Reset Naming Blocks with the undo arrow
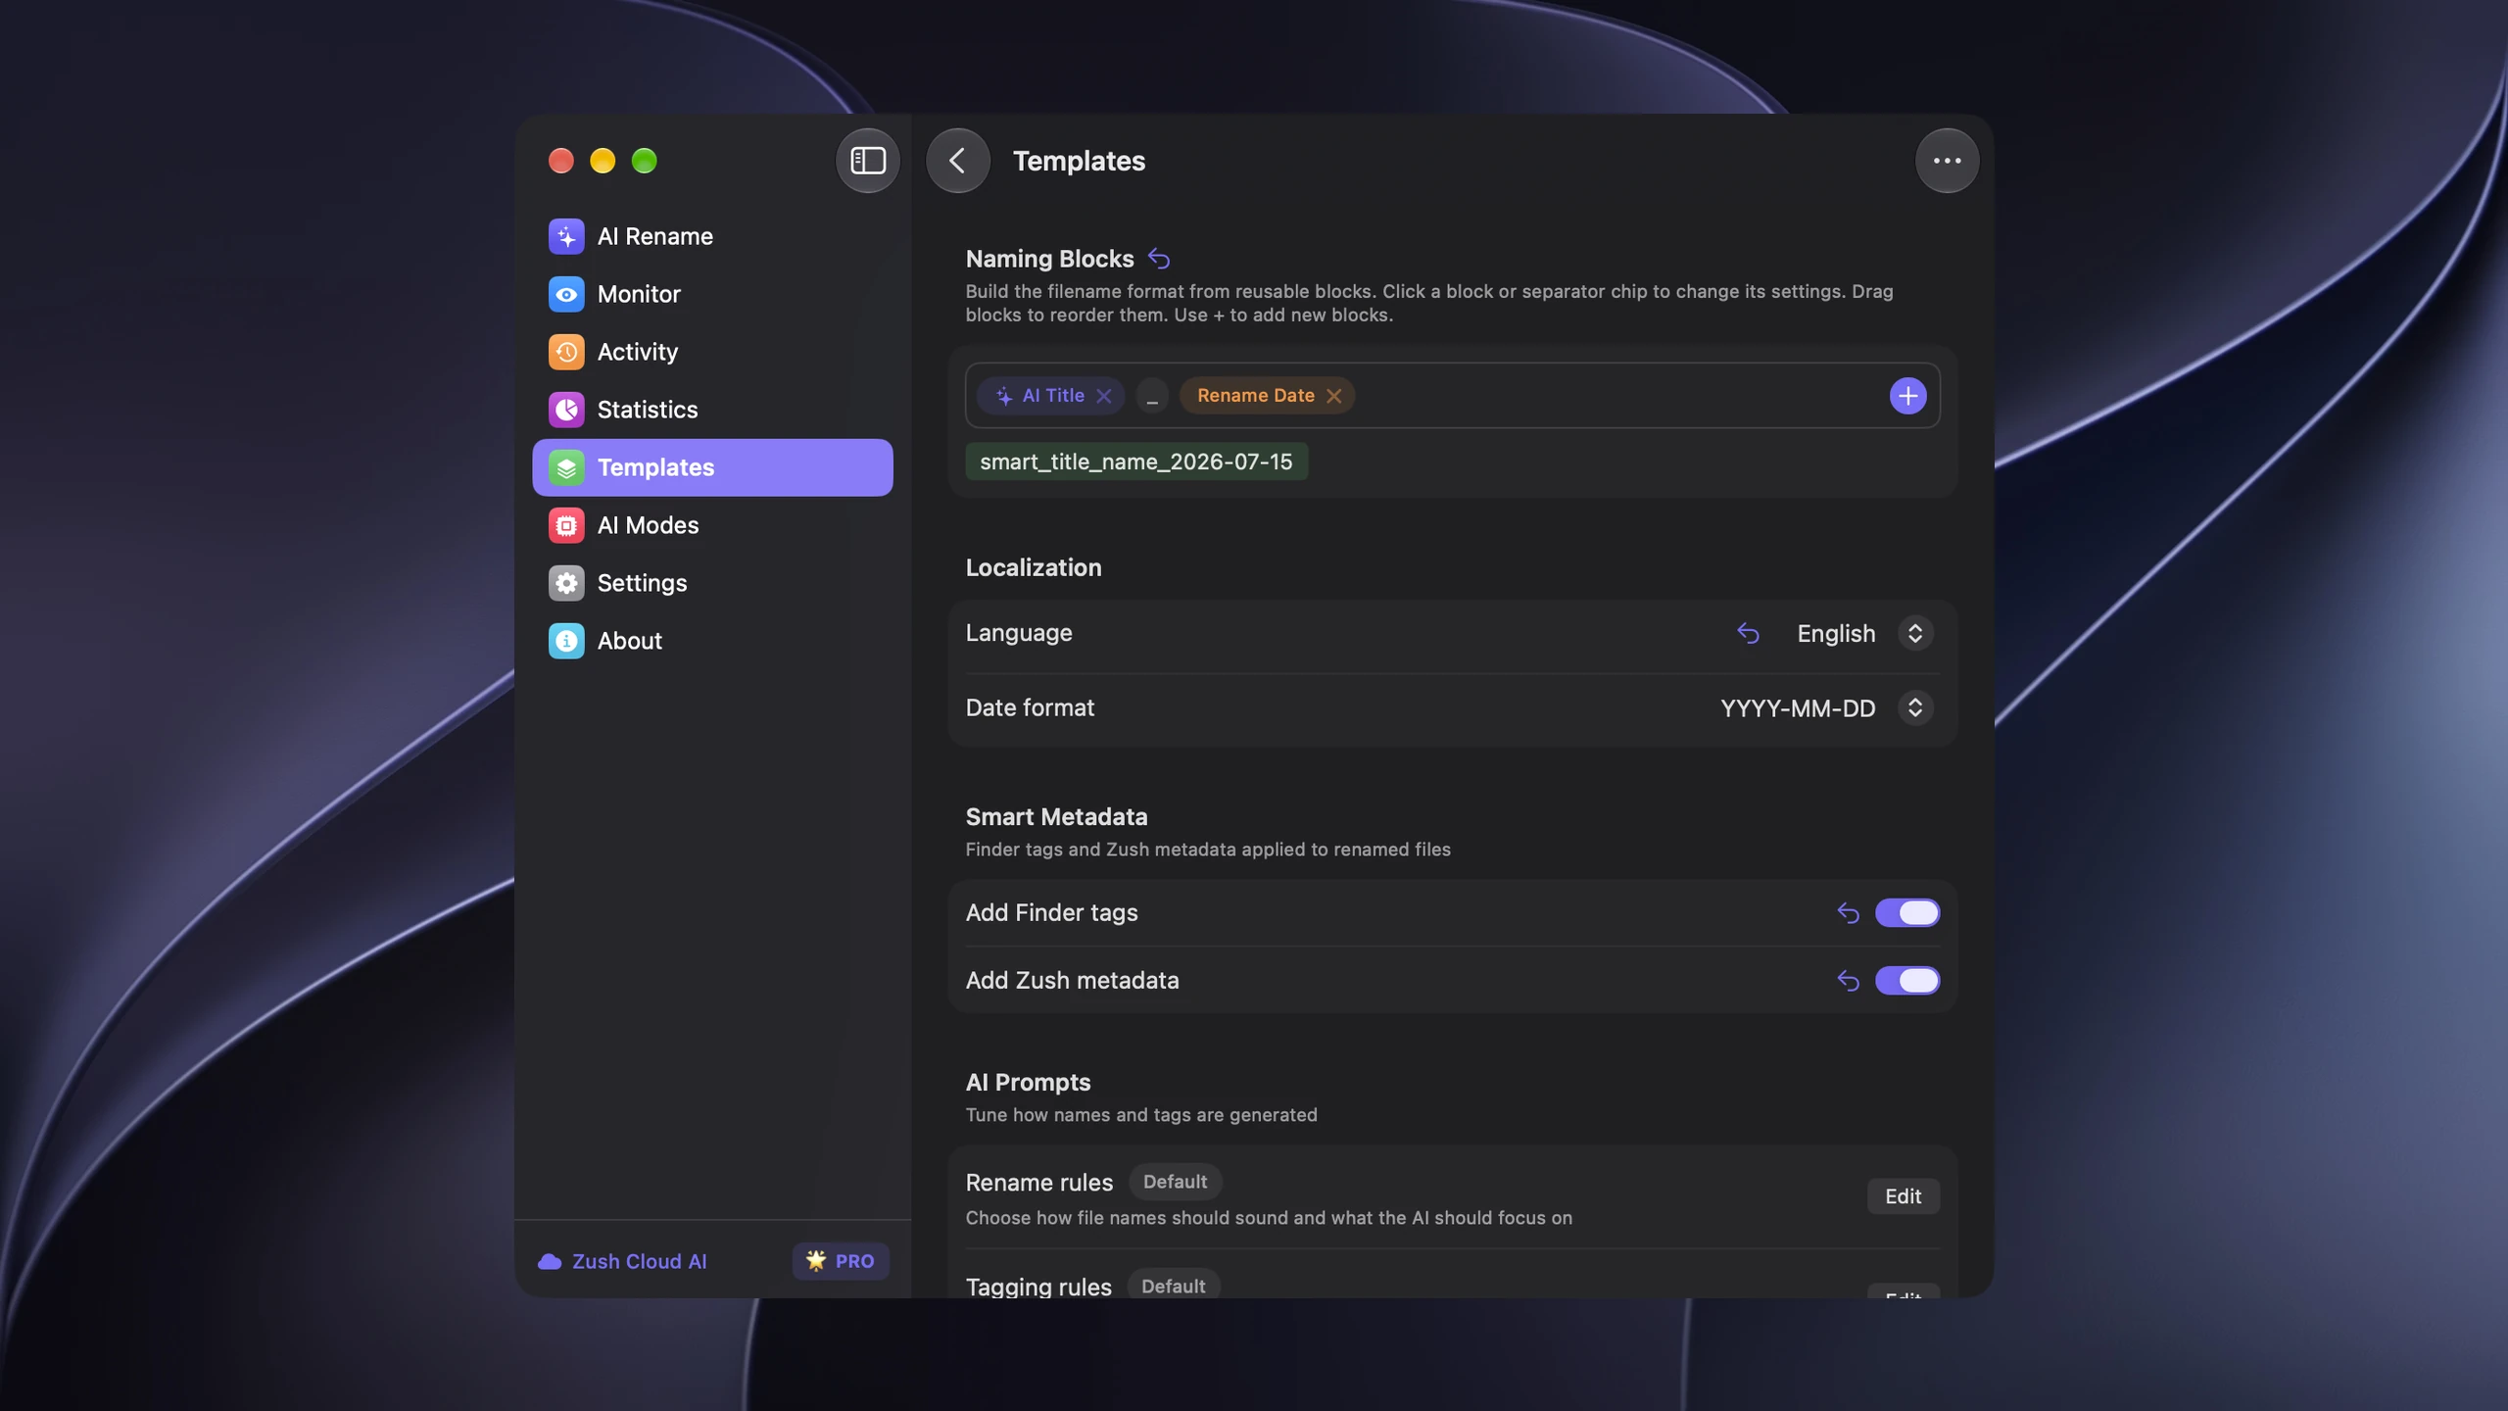Viewport: 2508px width, 1411px height. [1159, 259]
